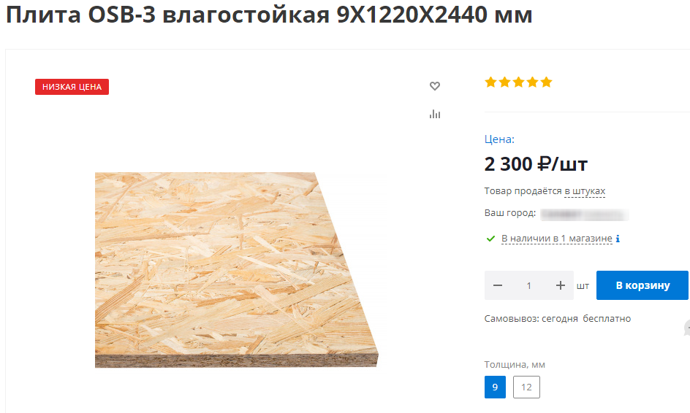Click the "Самовывоз: сегодня бесплатно" text
This screenshot has height=413, width=690.
point(558,319)
